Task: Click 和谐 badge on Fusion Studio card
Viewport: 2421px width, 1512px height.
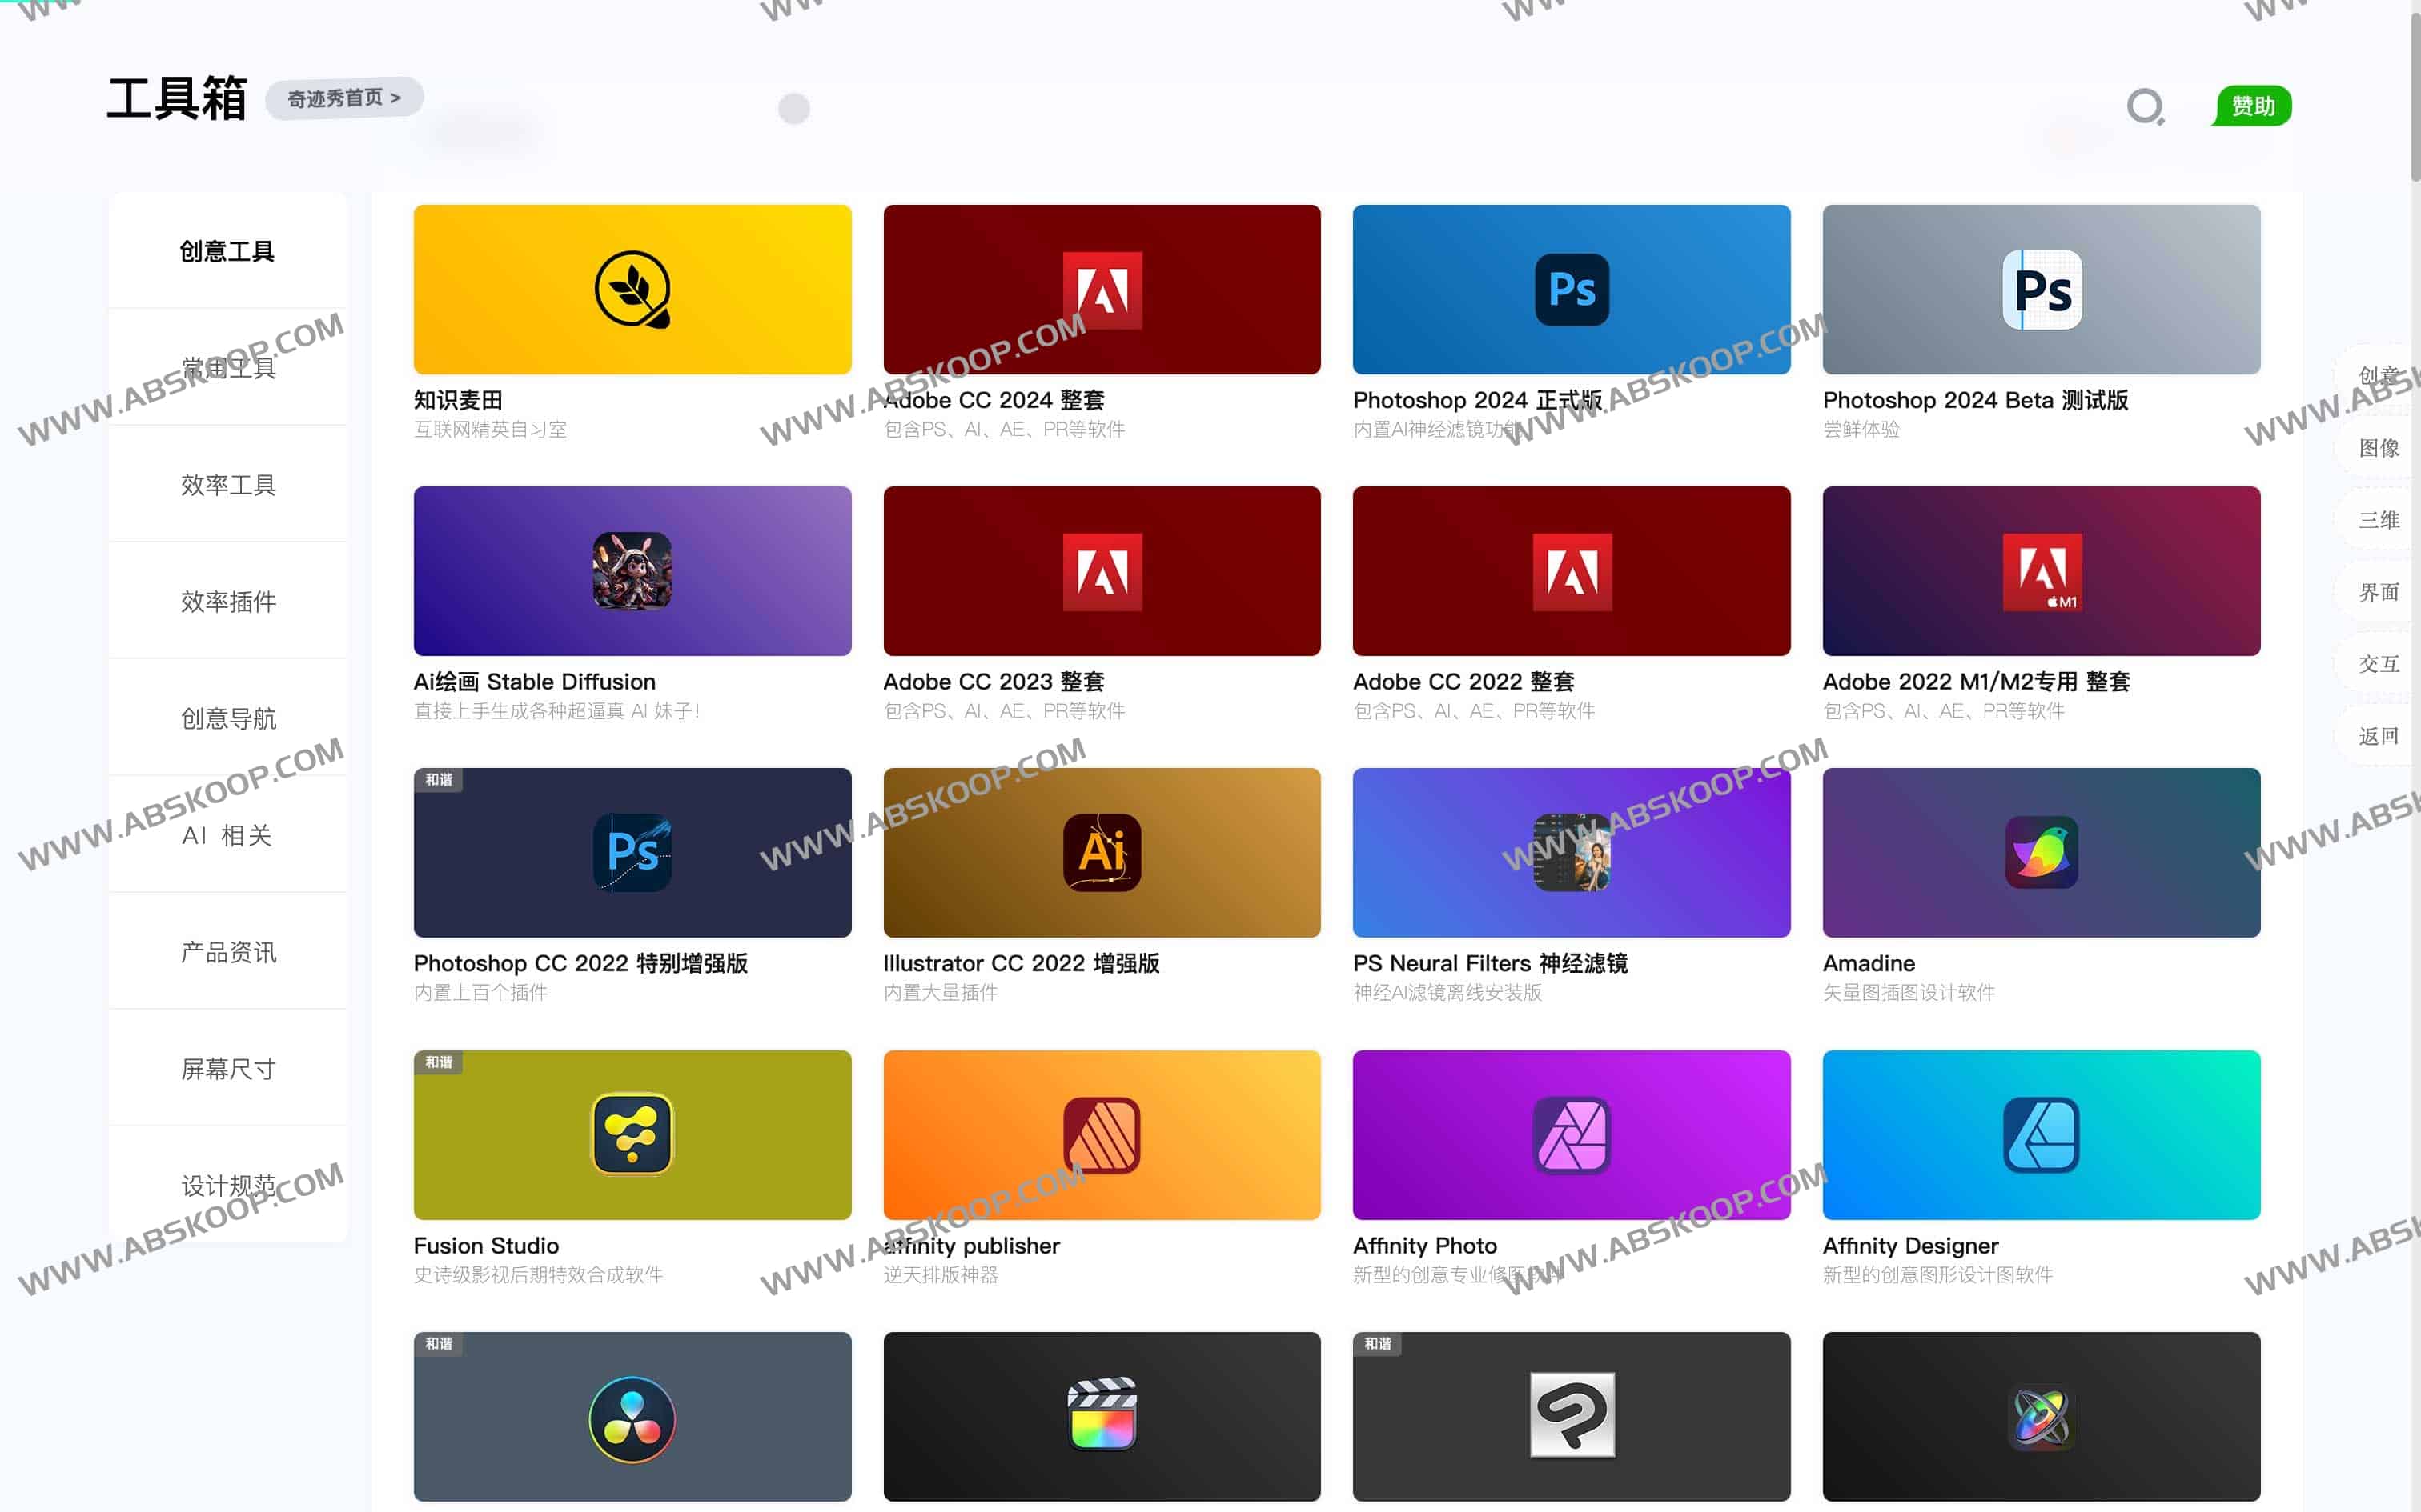Action: coord(438,1062)
